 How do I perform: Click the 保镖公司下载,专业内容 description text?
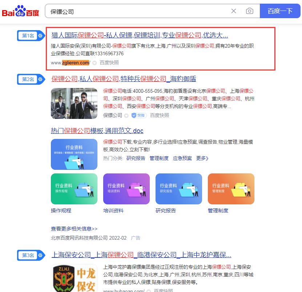click(178, 146)
